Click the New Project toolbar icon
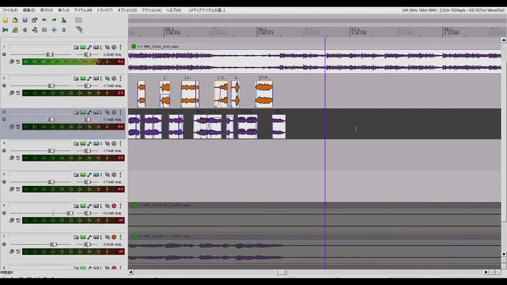This screenshot has height=285, width=507. (x=5, y=20)
